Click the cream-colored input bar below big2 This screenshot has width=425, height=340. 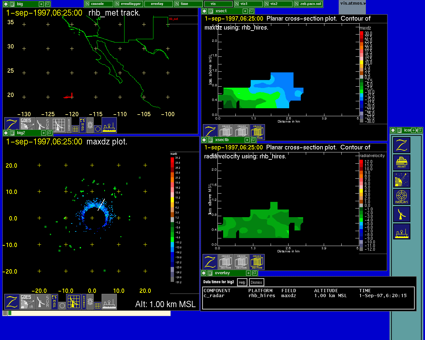[x=90, y=313]
